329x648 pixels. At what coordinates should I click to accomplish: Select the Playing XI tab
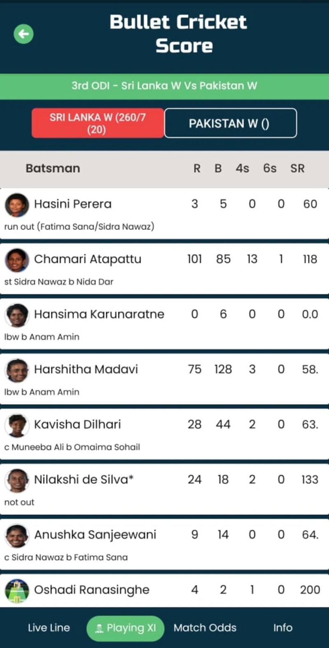coord(125,627)
